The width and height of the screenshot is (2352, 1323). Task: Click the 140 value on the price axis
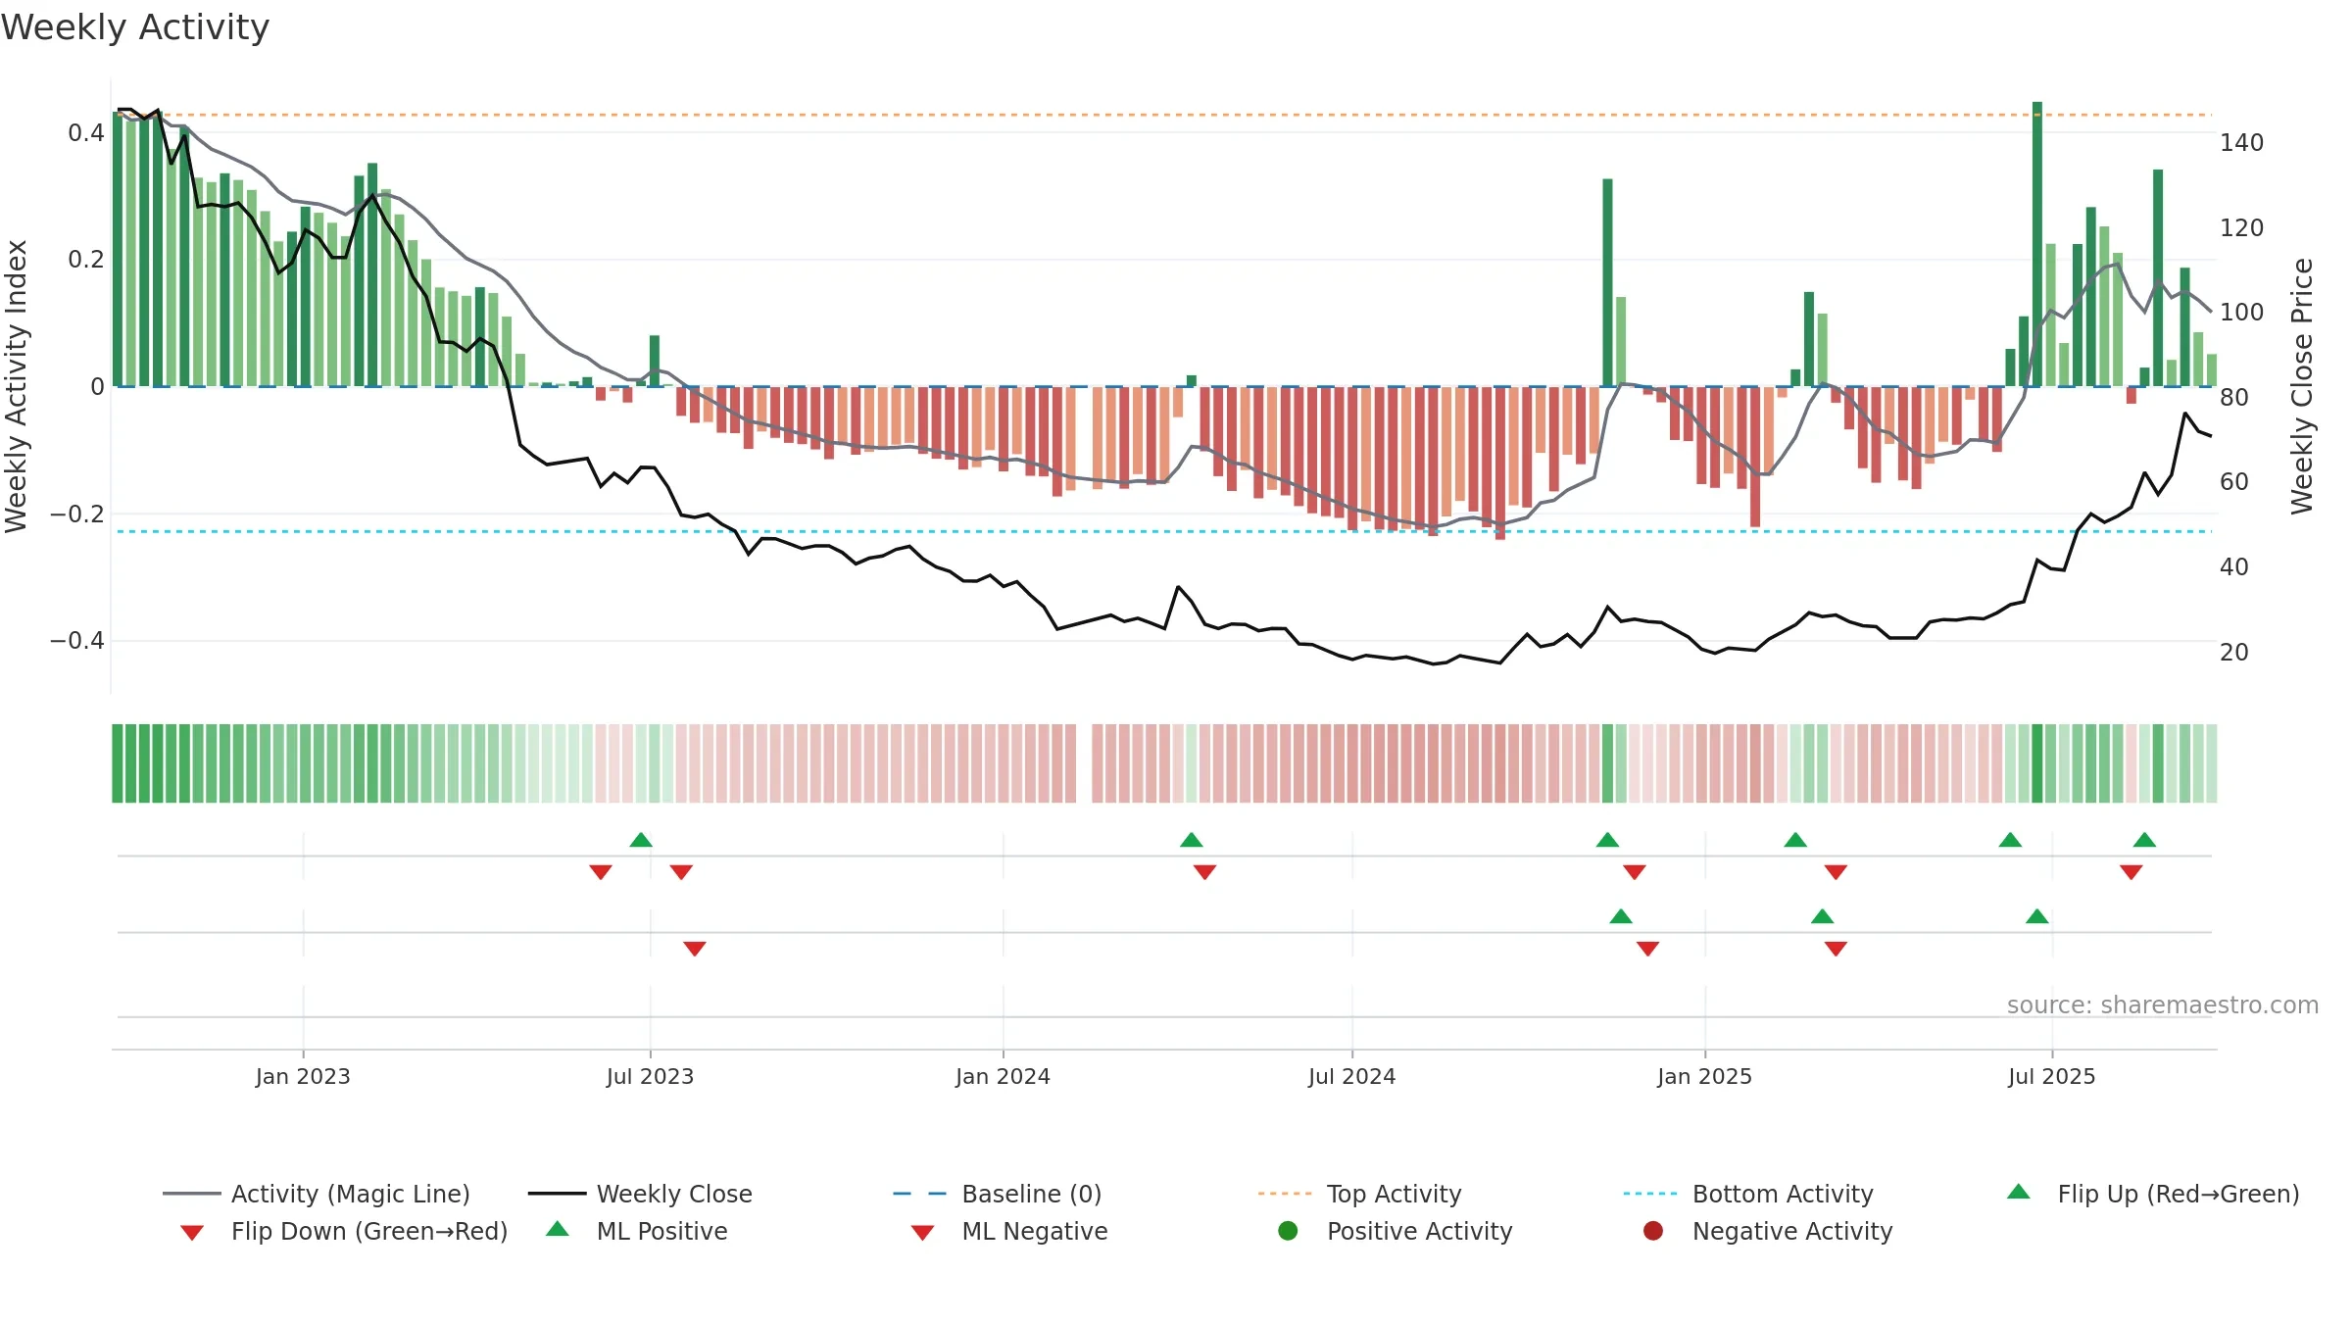pyautogui.click(x=2241, y=143)
